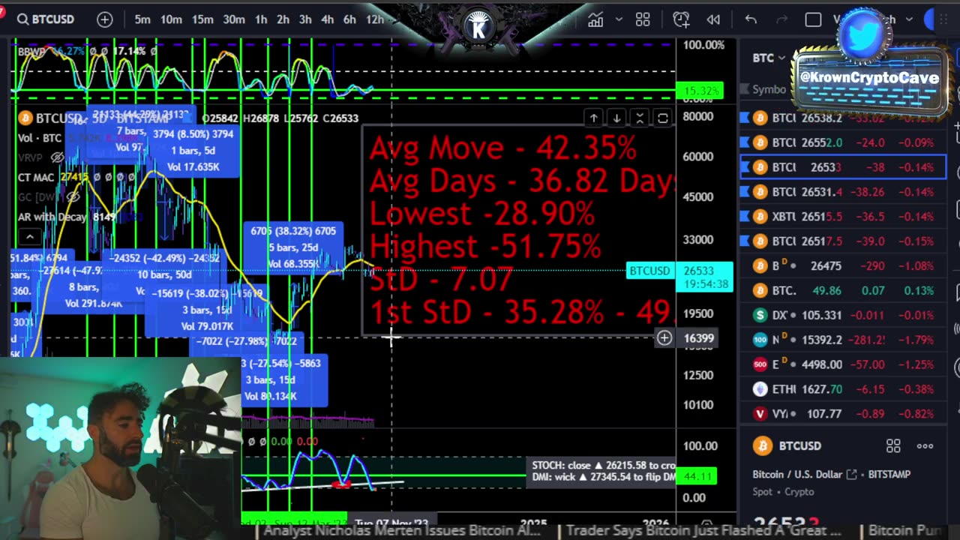The height and width of the screenshot is (540, 960).
Task: Click the plus button at price 16399
Action: click(664, 338)
